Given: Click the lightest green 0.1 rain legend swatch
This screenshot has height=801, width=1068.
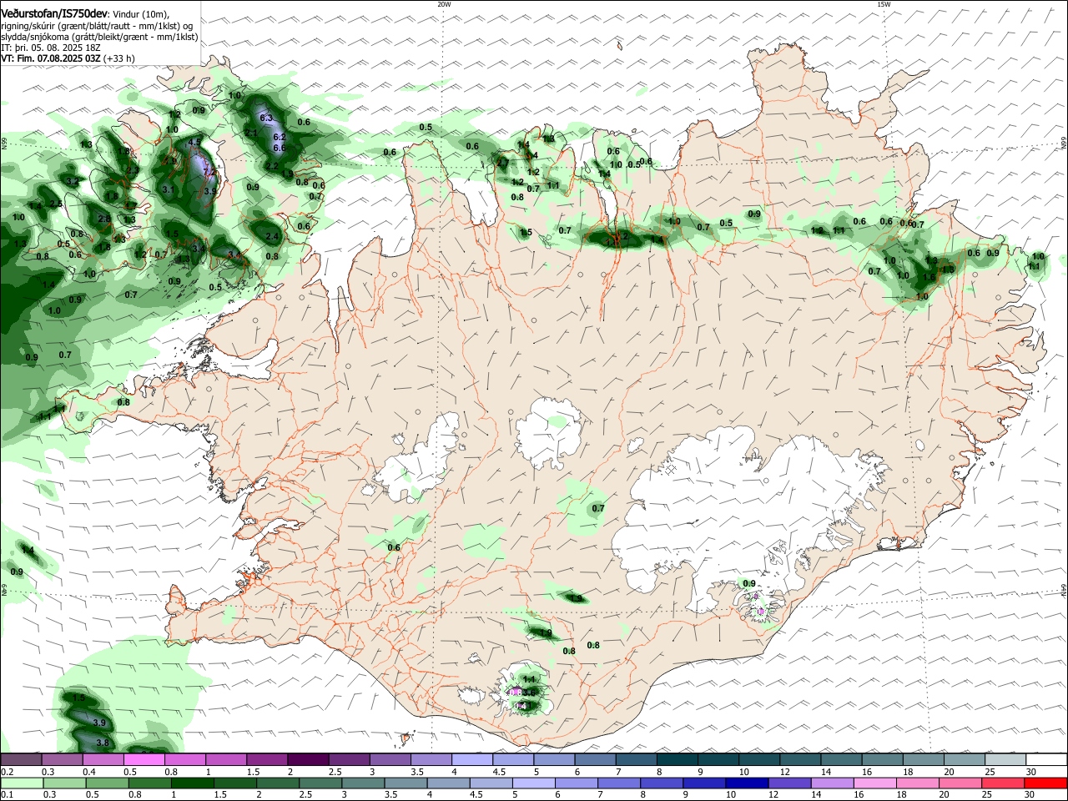Looking at the screenshot, I should [x=21, y=783].
